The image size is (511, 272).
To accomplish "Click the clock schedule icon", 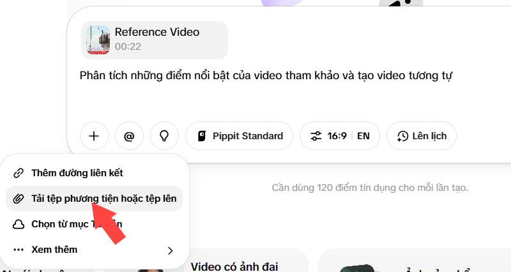I will click(x=402, y=136).
